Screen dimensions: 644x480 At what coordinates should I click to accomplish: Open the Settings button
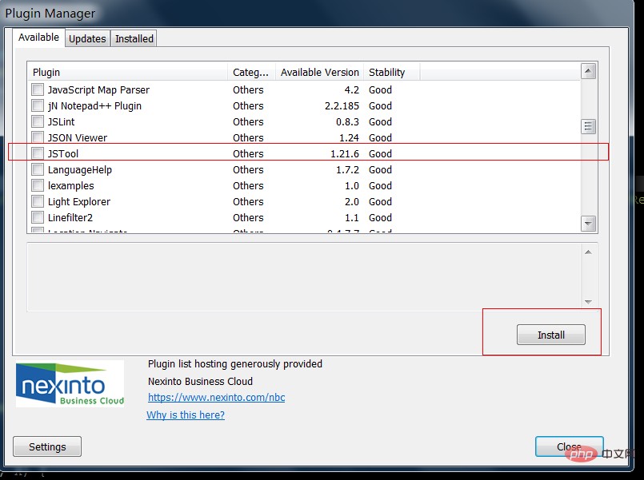pyautogui.click(x=47, y=446)
